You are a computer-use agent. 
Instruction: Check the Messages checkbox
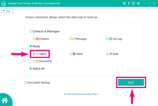coord(71,39)
